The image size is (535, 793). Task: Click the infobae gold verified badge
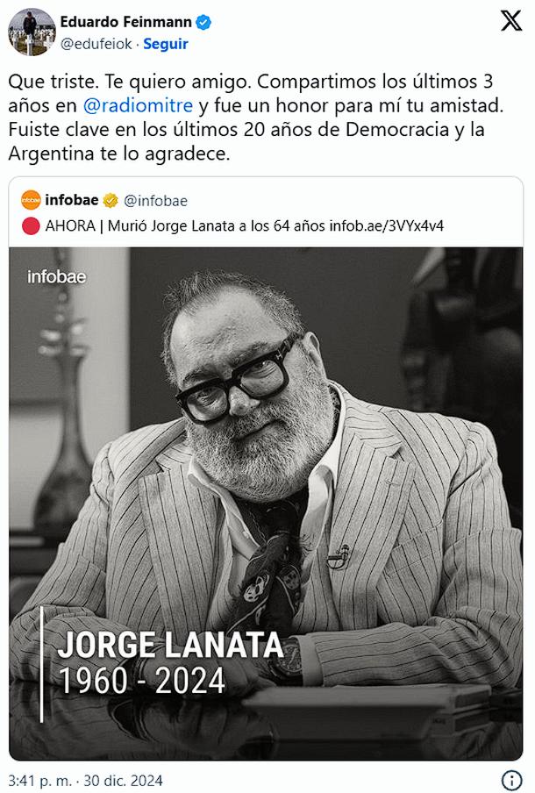(x=111, y=201)
